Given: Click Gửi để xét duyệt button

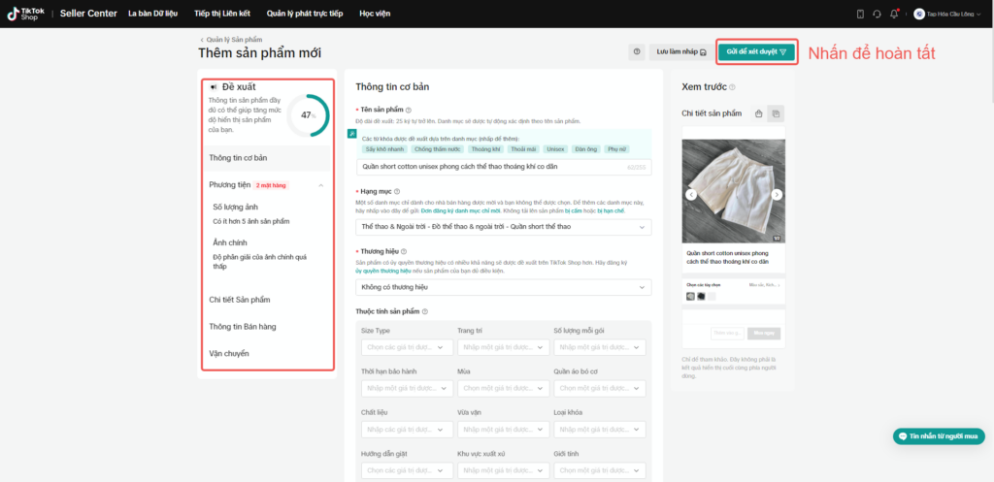Looking at the screenshot, I should (x=755, y=52).
